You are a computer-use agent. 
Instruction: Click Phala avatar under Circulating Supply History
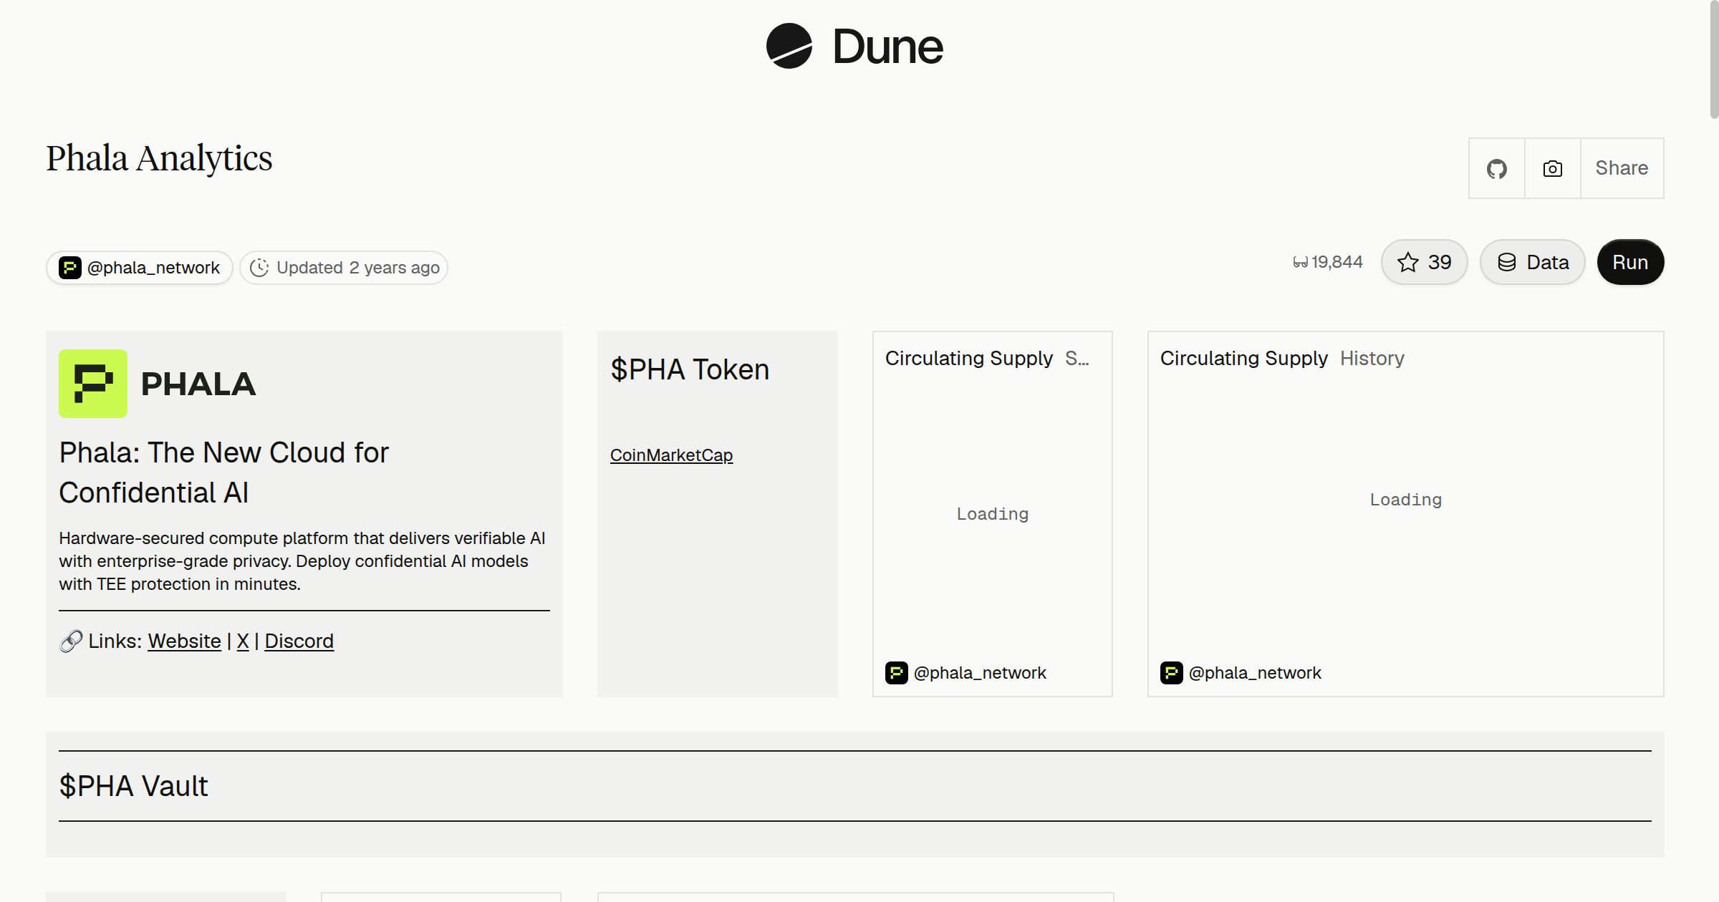[1172, 673]
